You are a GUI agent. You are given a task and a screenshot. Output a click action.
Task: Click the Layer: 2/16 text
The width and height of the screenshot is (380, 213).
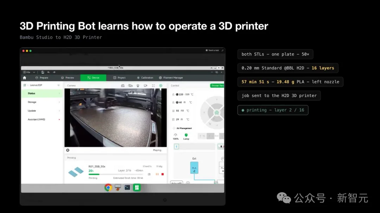click(x=125, y=170)
